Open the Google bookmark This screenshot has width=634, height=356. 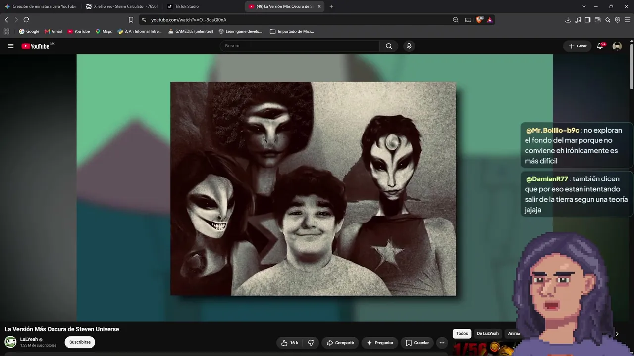29,31
